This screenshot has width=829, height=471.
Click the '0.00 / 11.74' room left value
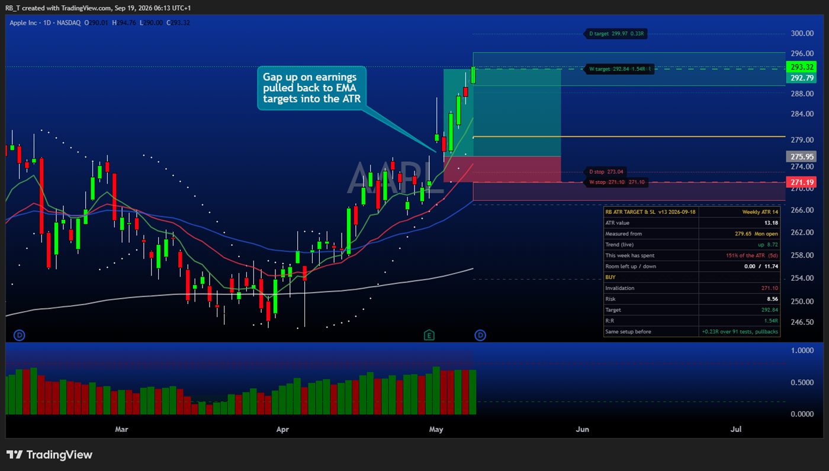click(760, 267)
